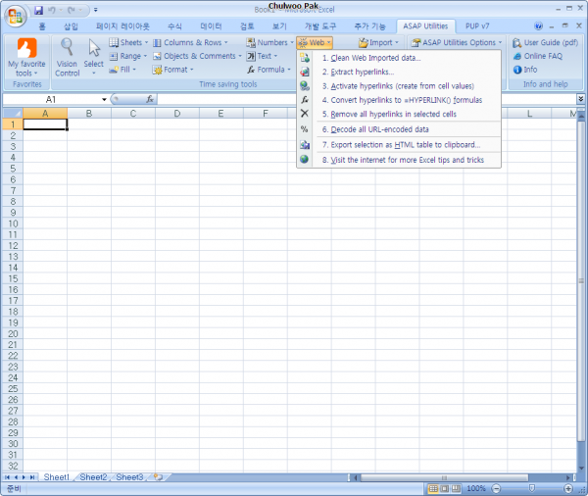The image size is (588, 496).
Task: Choose Extract hyperlinks menu item
Action: (x=400, y=72)
